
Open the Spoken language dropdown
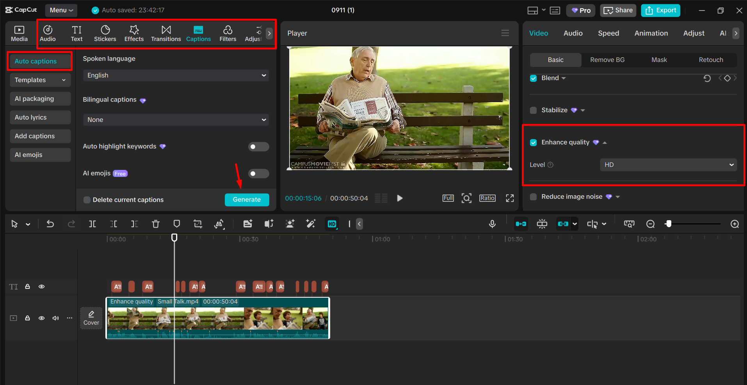[176, 76]
